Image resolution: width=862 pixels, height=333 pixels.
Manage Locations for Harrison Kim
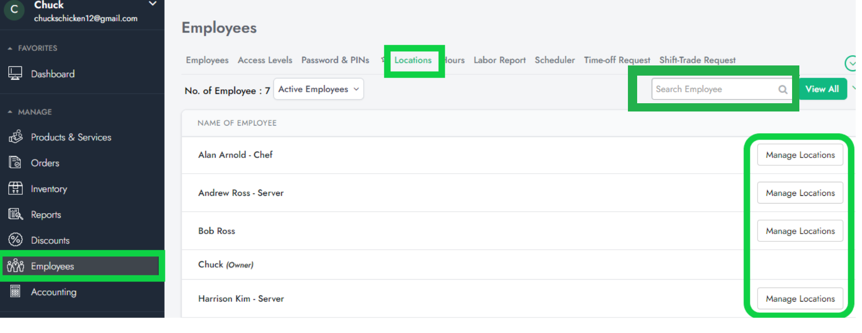(800, 299)
